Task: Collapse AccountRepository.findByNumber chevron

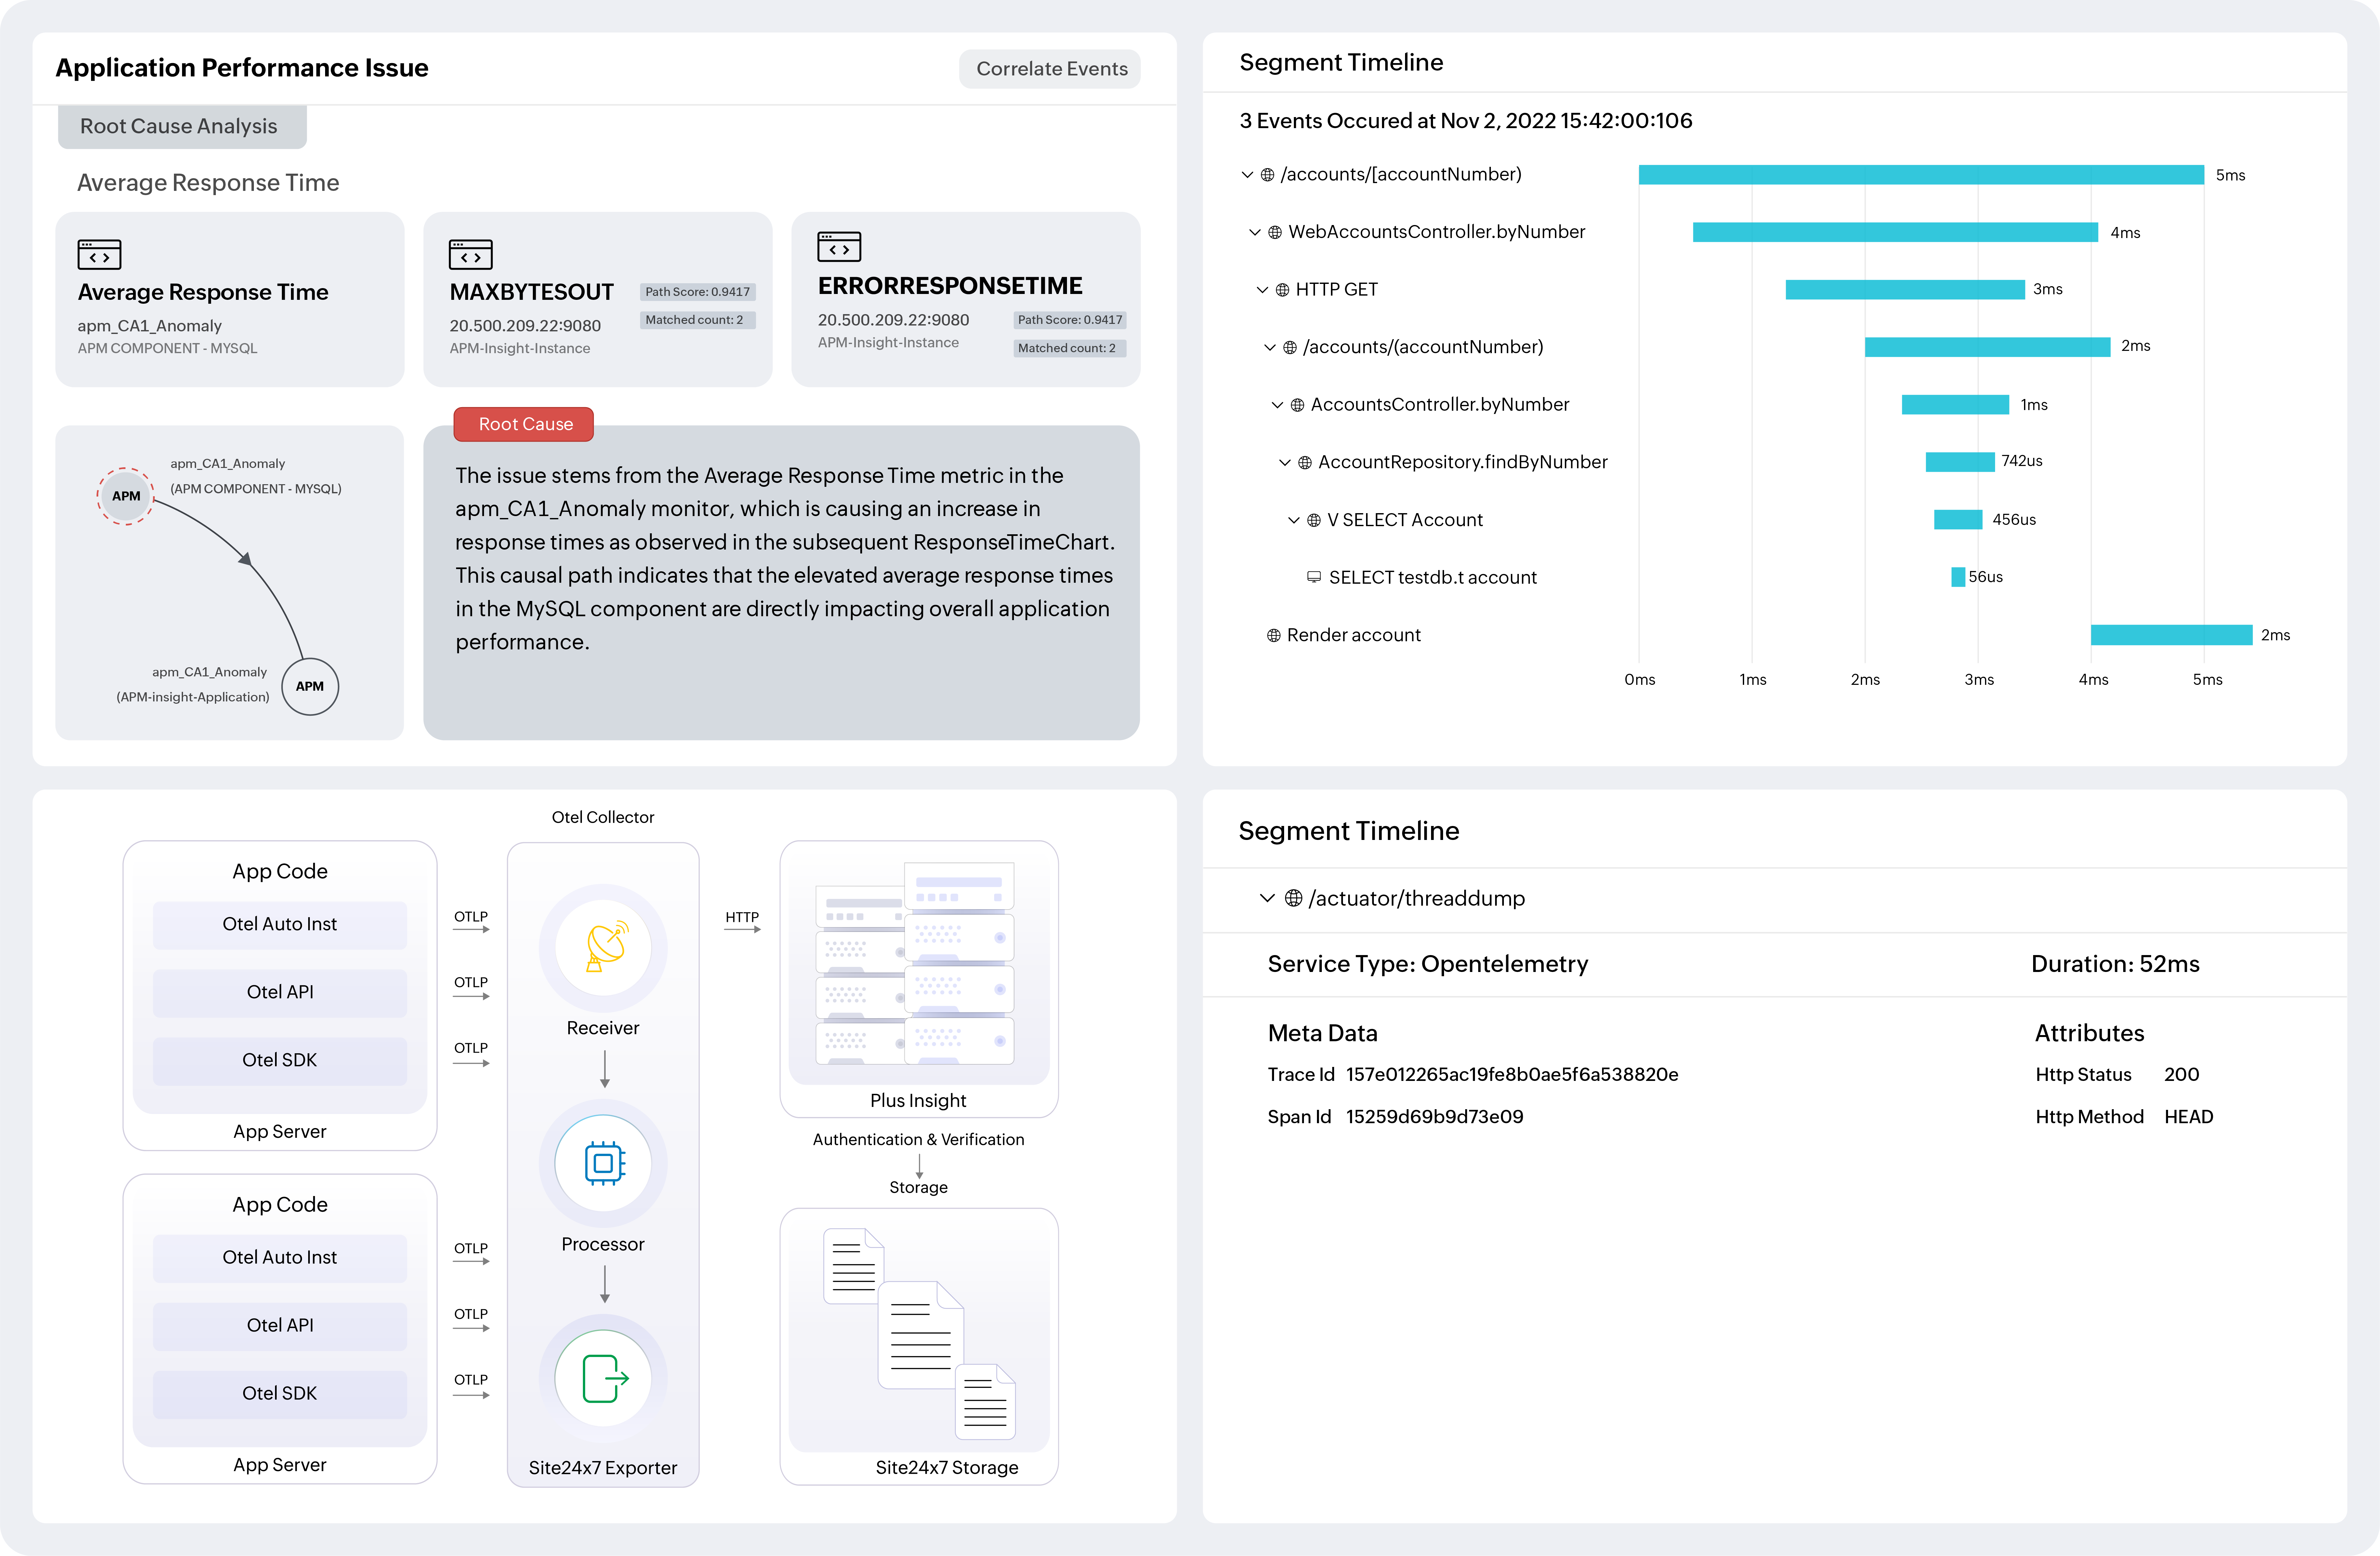Action: tap(1285, 462)
